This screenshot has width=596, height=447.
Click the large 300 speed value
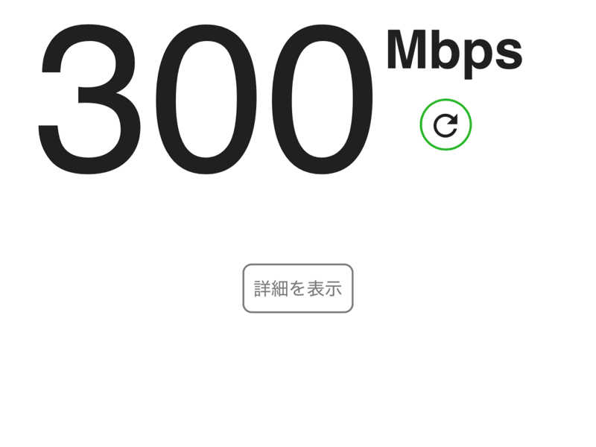[206, 99]
